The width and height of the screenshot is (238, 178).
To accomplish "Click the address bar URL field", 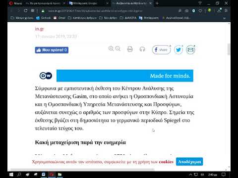I will tap(95, 11).
